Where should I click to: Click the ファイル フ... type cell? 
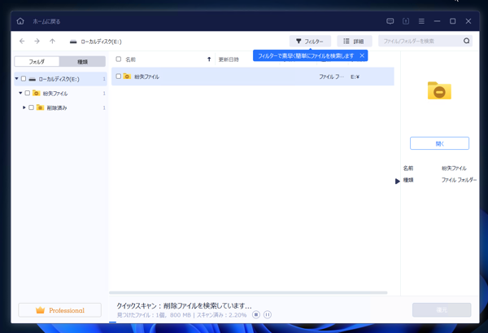coord(332,77)
